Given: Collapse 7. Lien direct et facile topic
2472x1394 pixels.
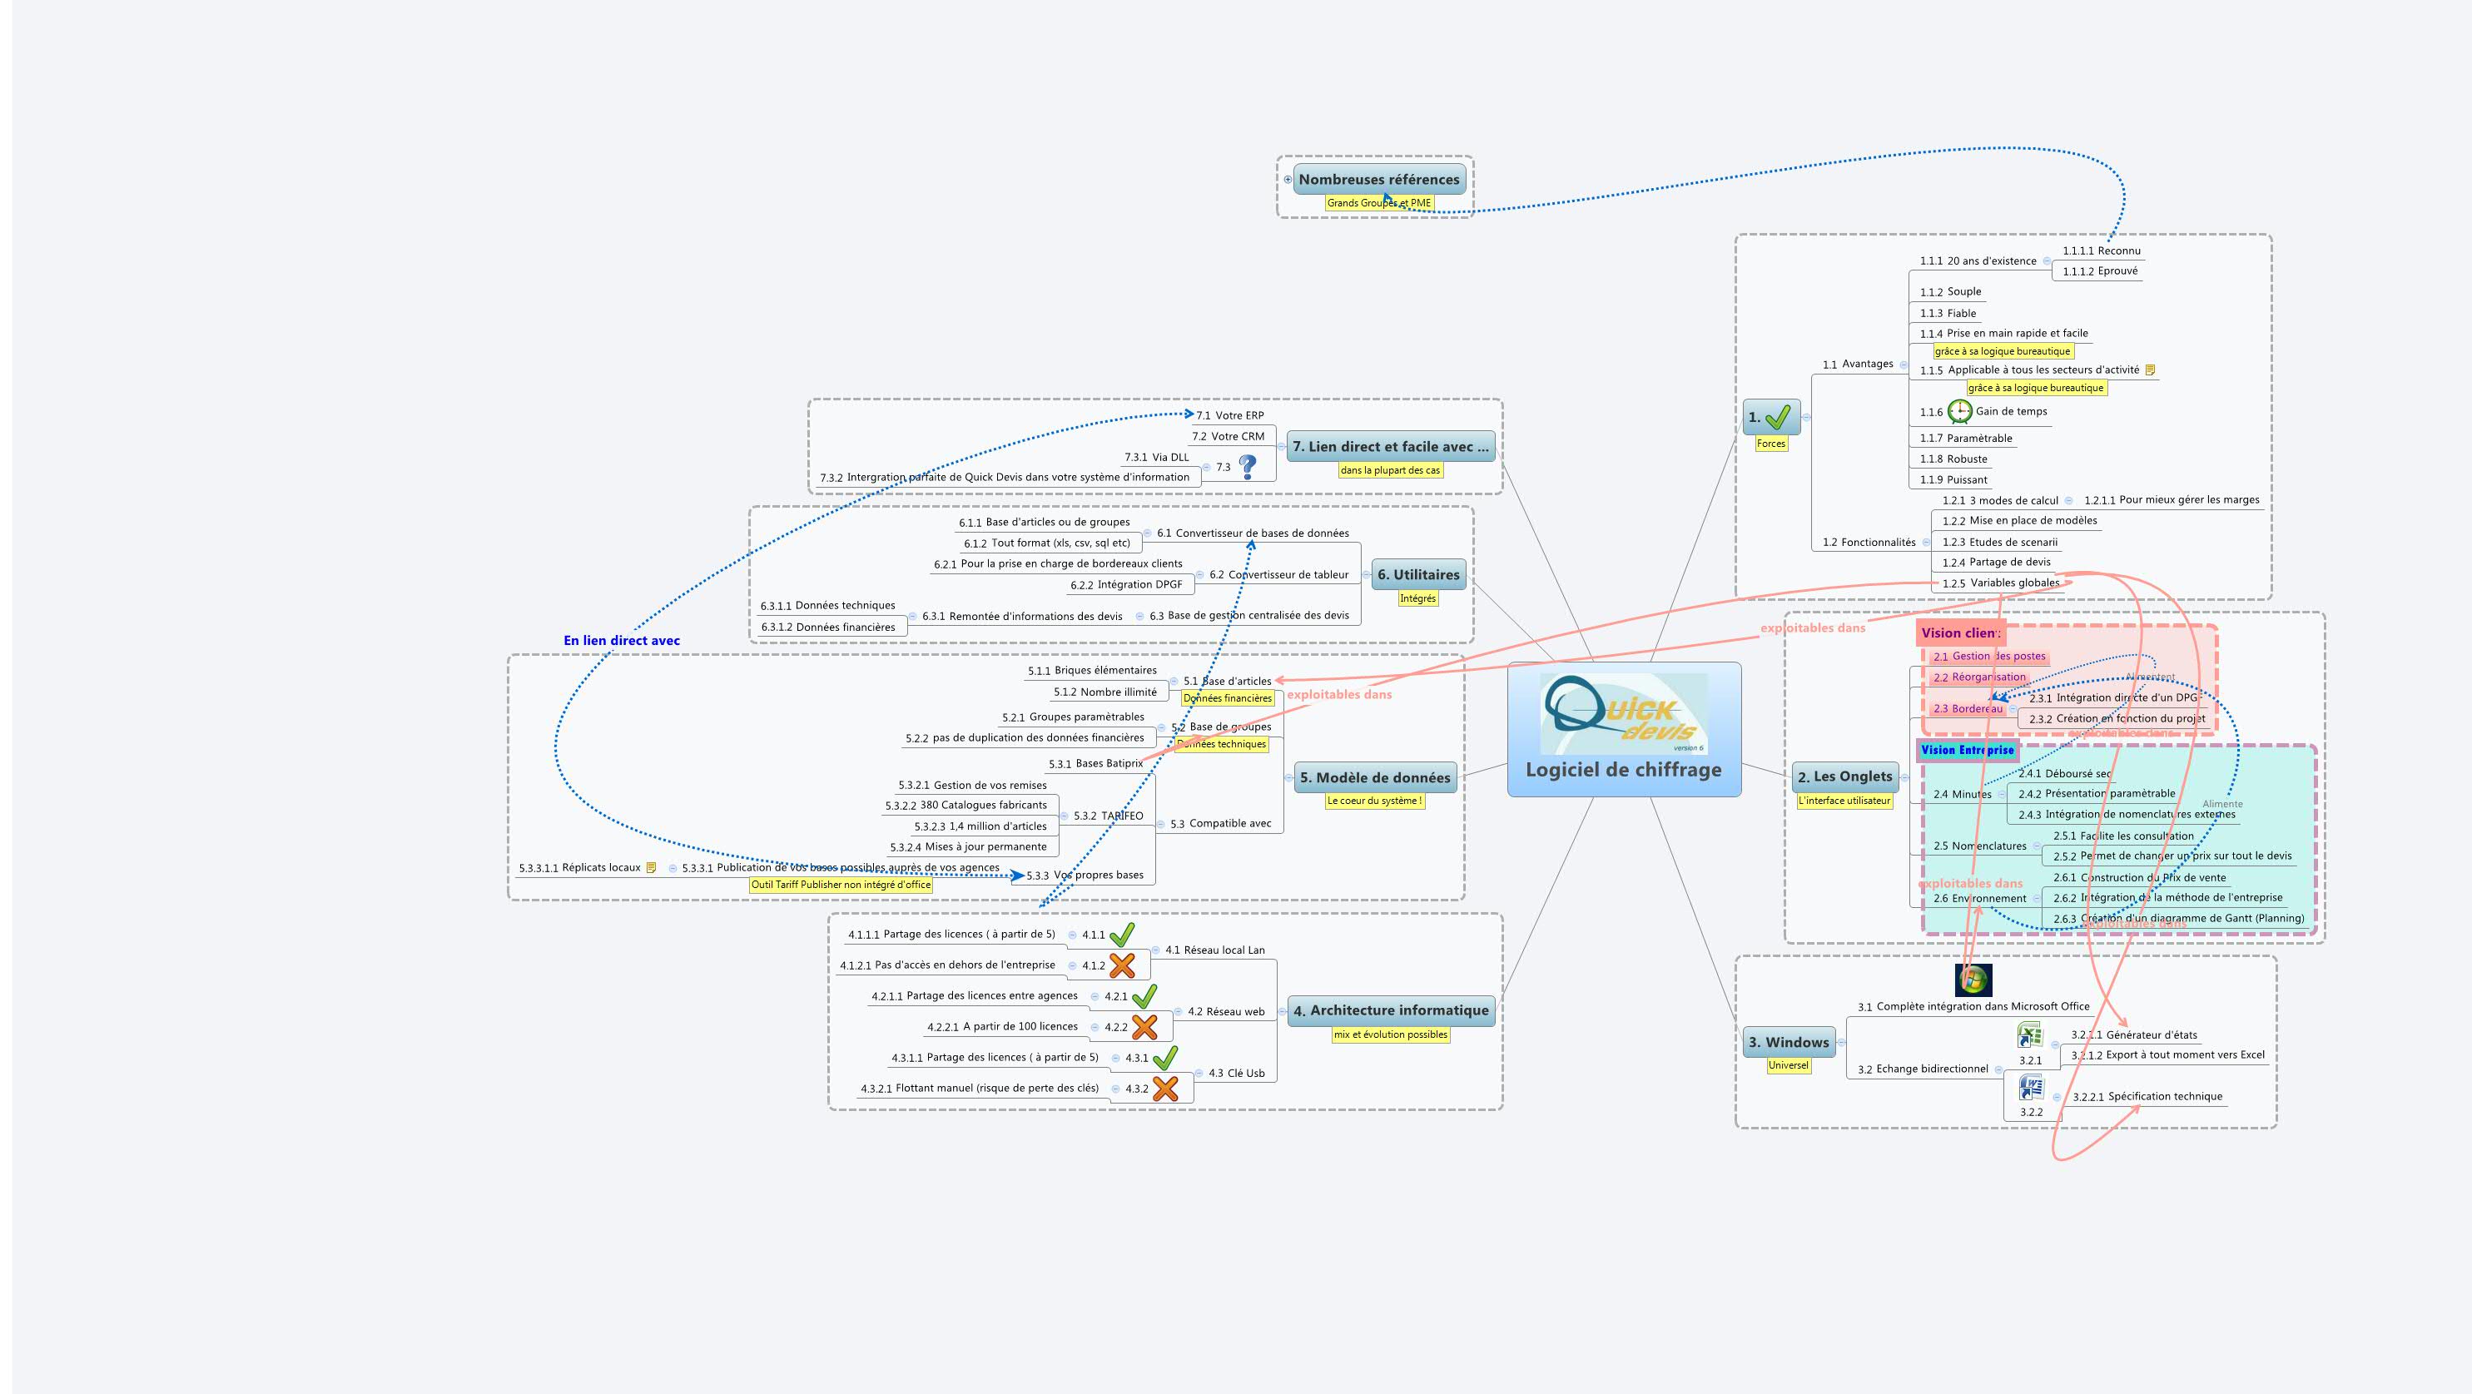Looking at the screenshot, I should point(1281,446).
